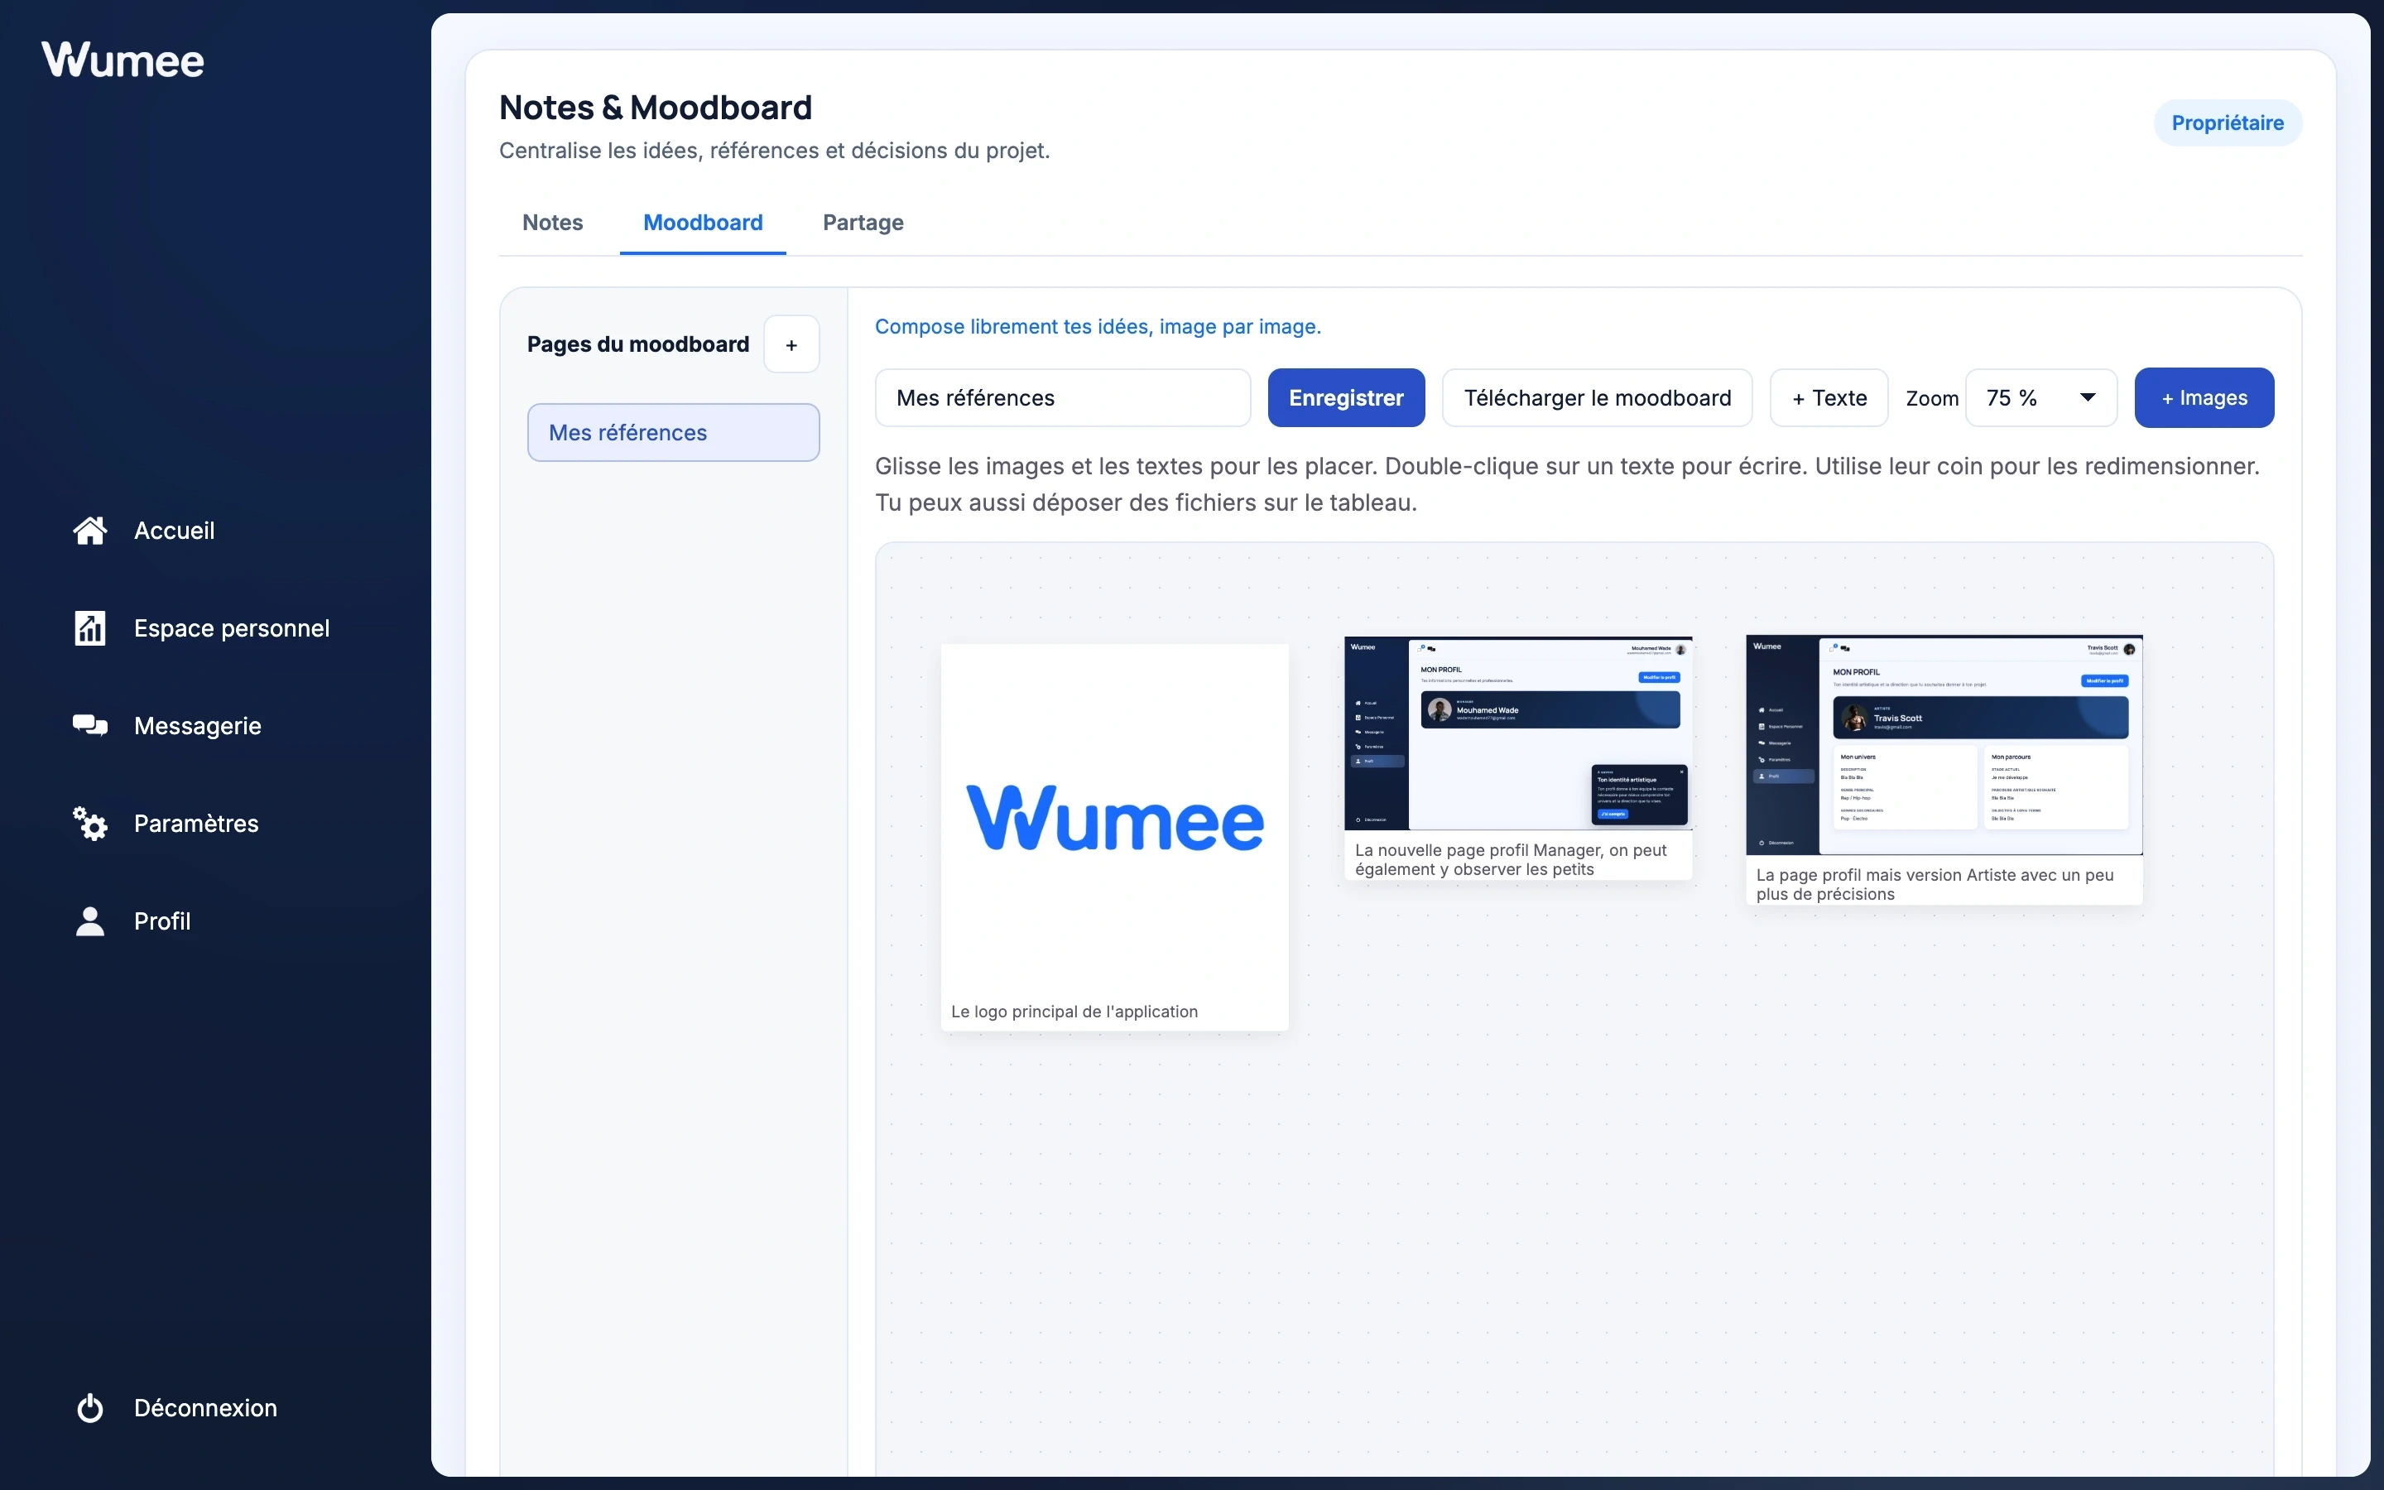Open the Partage tab

(x=863, y=223)
